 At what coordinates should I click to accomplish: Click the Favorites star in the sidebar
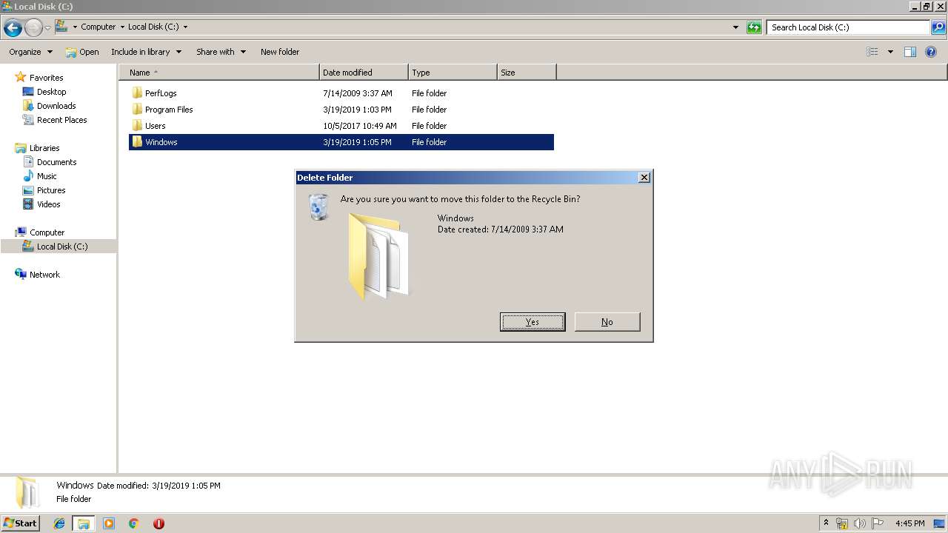[x=21, y=78]
